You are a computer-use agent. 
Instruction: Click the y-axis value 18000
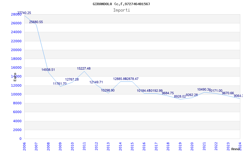[16, 59]
